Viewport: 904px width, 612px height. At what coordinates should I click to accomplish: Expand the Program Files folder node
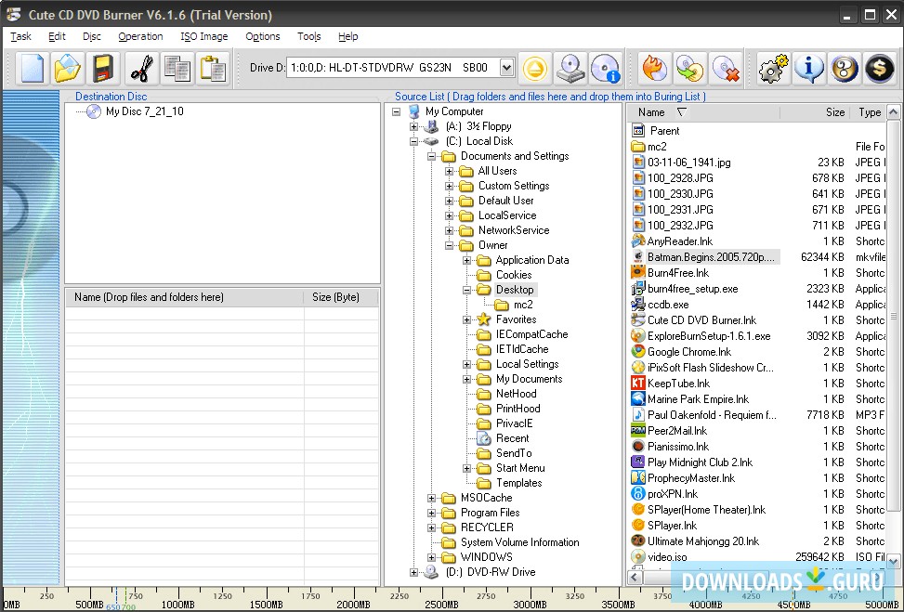432,513
